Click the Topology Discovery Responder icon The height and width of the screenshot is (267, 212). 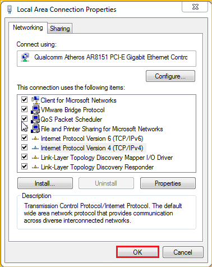click(x=35, y=167)
